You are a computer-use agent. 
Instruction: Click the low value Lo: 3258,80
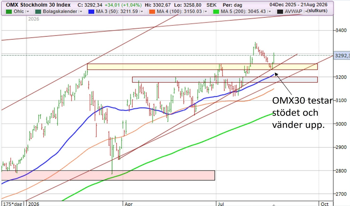[x=188, y=5]
